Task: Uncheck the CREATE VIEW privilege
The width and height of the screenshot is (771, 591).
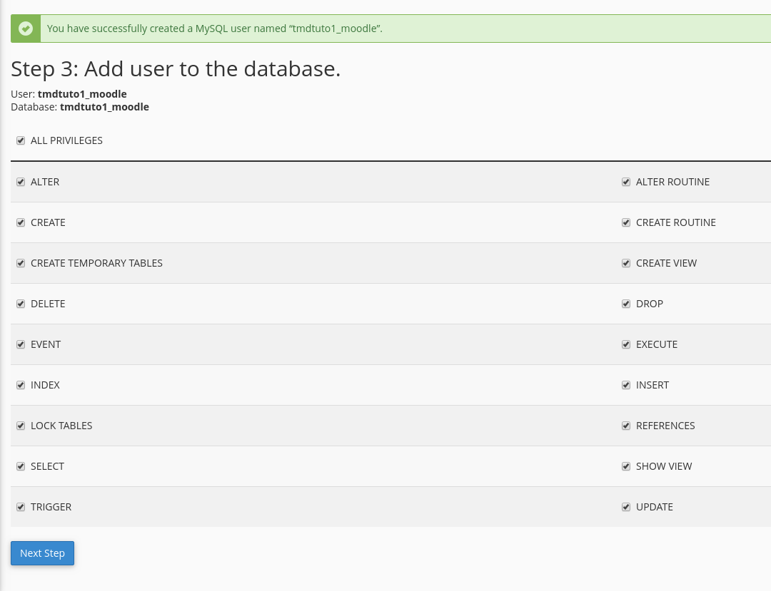Action: coord(626,263)
